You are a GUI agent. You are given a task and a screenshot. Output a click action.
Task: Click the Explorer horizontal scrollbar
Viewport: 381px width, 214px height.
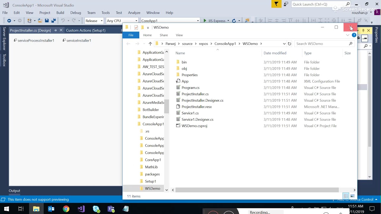[x=257, y=190]
